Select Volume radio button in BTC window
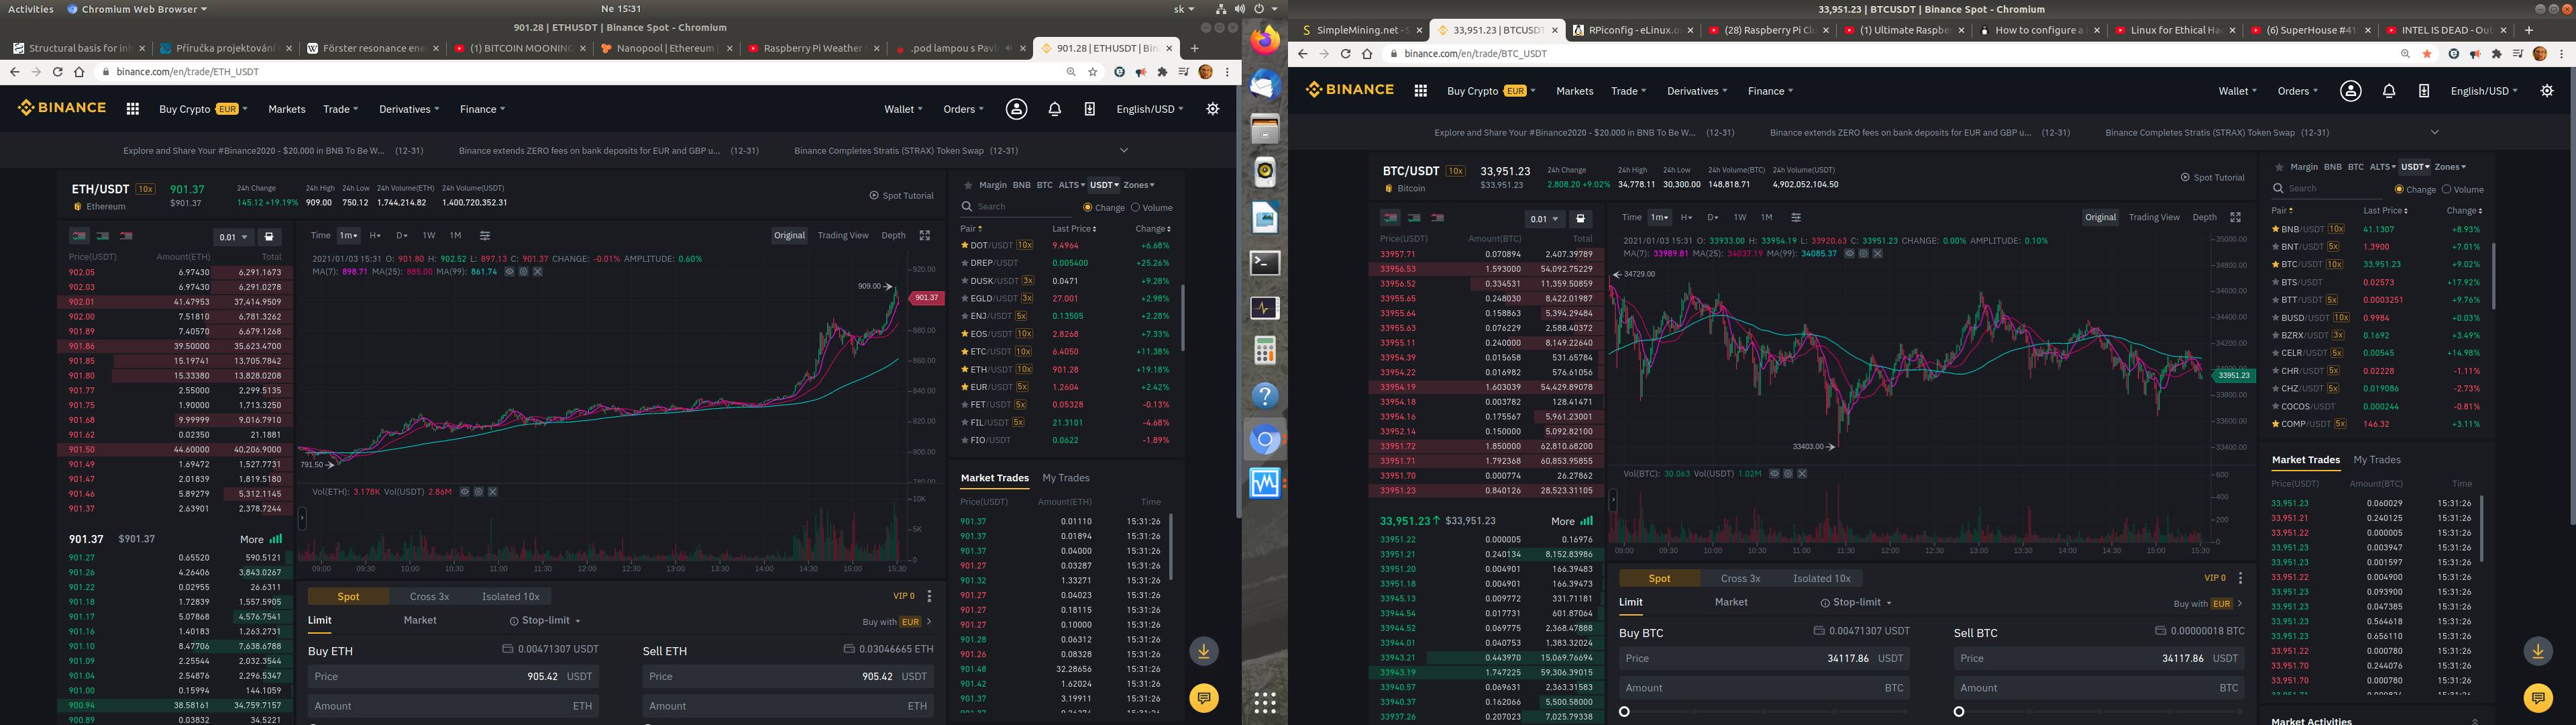This screenshot has width=2576, height=725. pos(2446,189)
